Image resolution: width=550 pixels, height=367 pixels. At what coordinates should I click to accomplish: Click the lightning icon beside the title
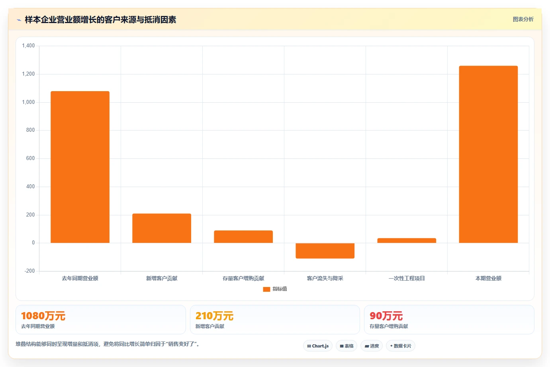(19, 20)
